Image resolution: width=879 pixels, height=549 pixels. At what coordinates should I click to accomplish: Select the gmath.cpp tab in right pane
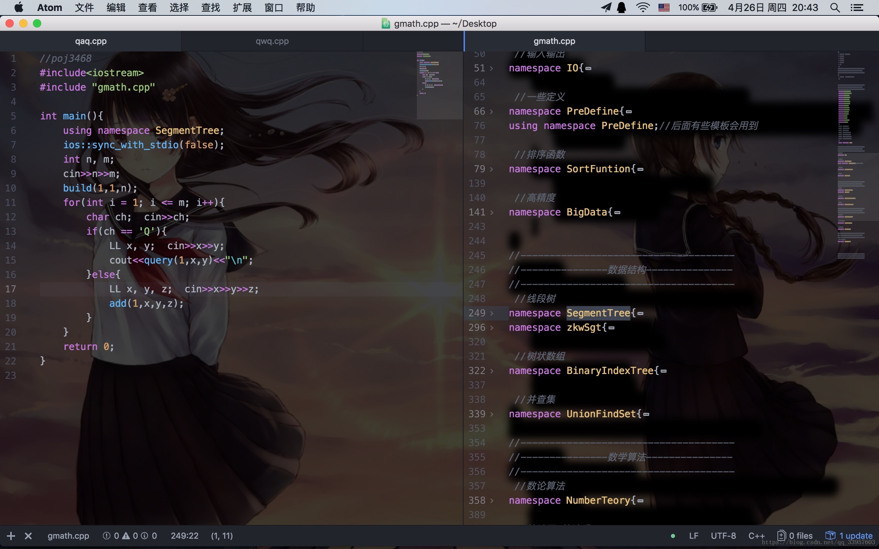coord(555,41)
